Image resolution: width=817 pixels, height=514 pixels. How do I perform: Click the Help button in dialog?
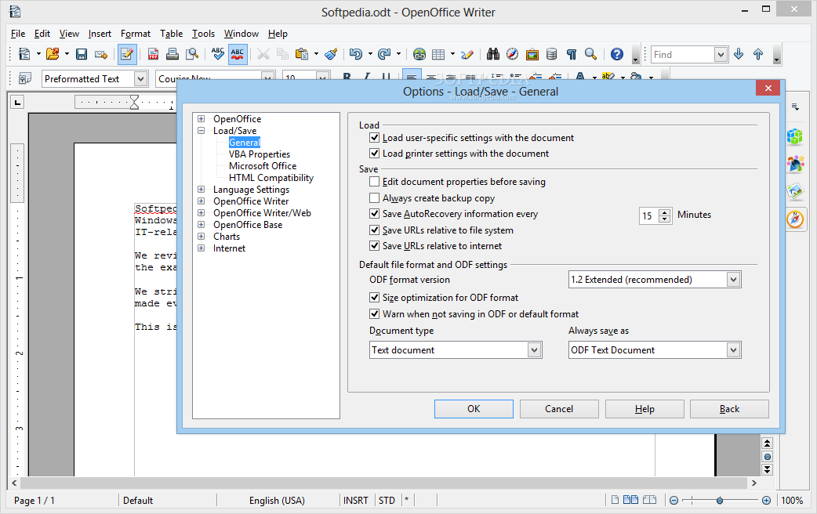(x=645, y=409)
